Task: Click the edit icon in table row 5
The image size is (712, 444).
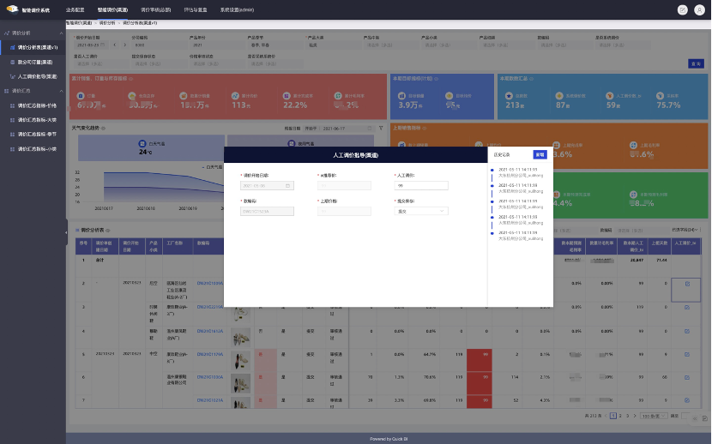Action: point(686,354)
